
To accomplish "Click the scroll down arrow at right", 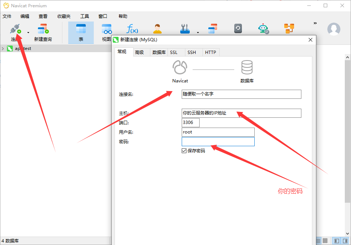I will click(347, 234).
